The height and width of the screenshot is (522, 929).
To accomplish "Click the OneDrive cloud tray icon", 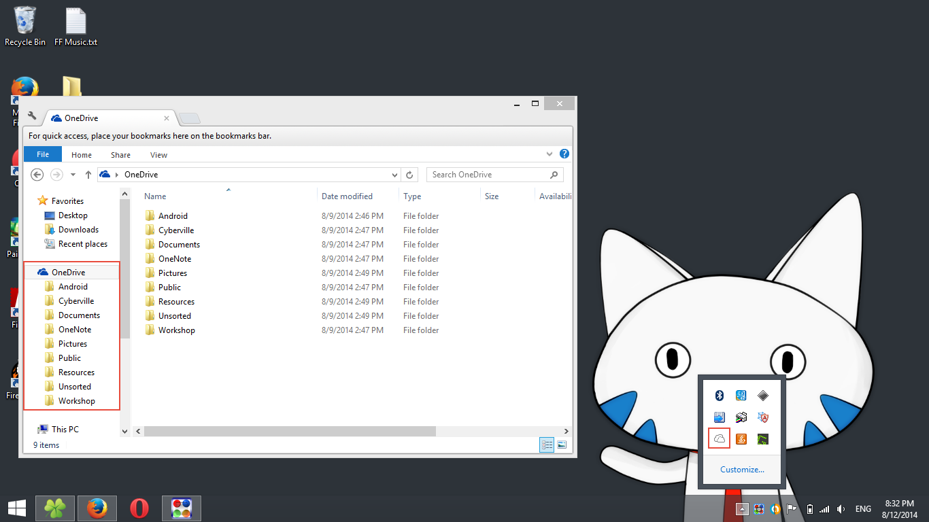I will click(x=720, y=439).
